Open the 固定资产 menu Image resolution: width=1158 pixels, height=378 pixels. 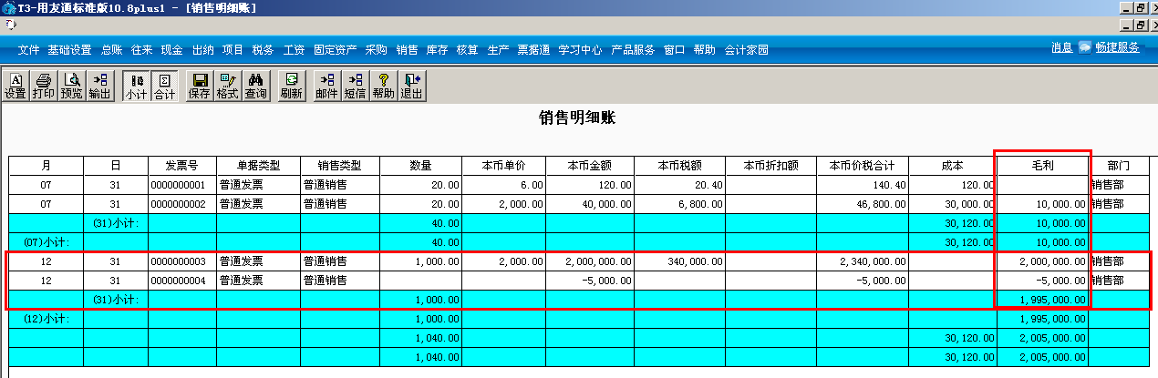coord(335,50)
